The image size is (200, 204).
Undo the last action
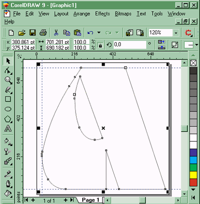point(90,33)
